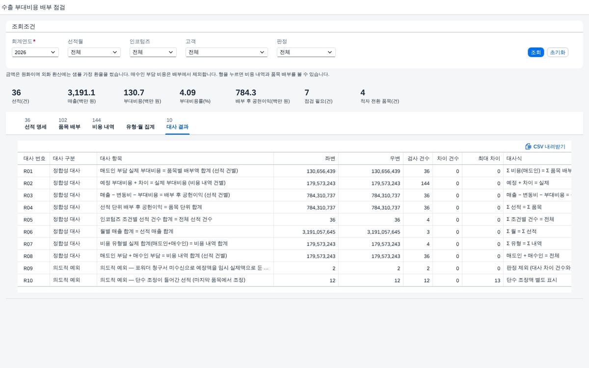Select the 대사 결과 tab
This screenshot has width=589, height=368.
tap(177, 124)
